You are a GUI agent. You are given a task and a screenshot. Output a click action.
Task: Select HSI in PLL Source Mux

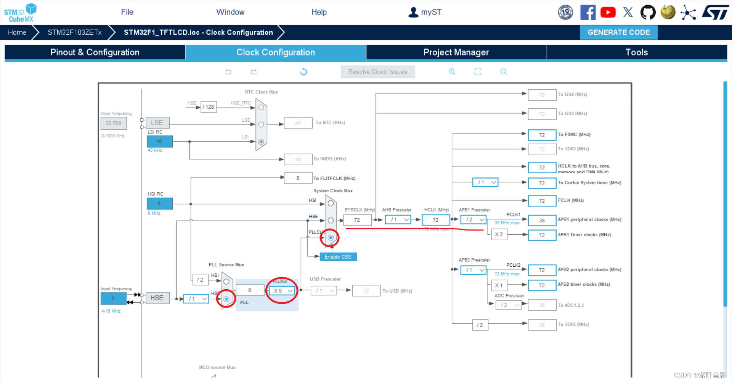point(226,282)
